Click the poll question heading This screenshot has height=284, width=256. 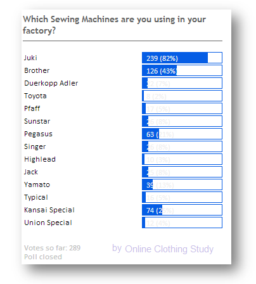tap(114, 25)
